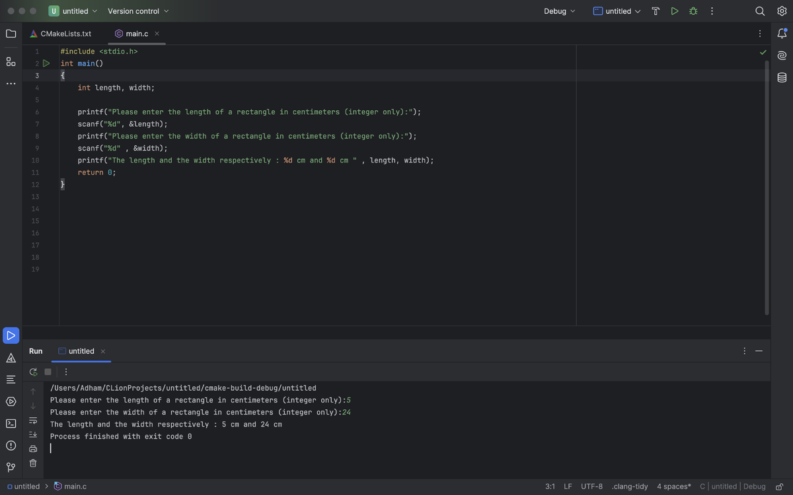
Task: Toggle scroll to end in console
Action: [x=32, y=434]
